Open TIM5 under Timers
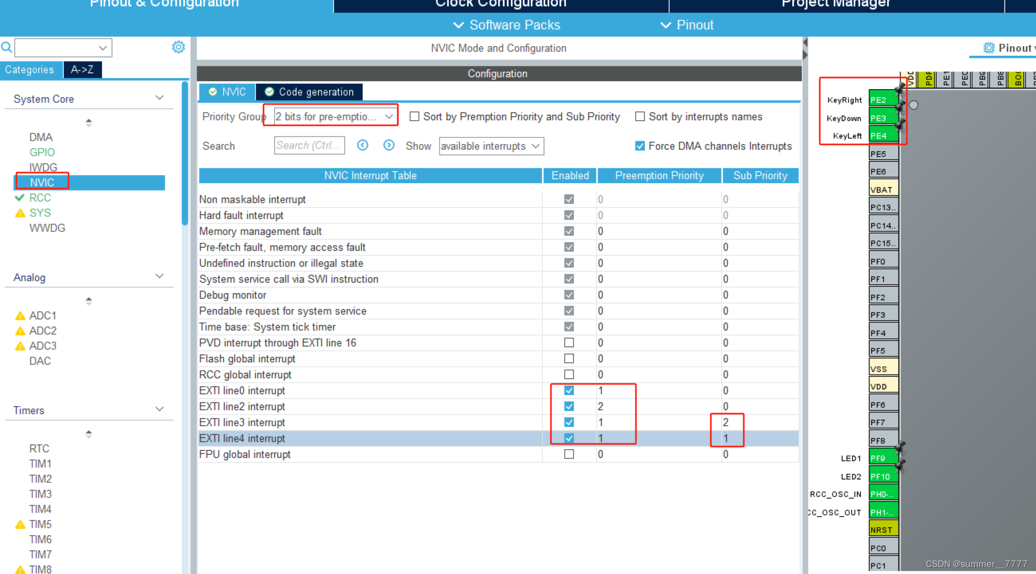This screenshot has height=574, width=1036. pyautogui.click(x=40, y=524)
